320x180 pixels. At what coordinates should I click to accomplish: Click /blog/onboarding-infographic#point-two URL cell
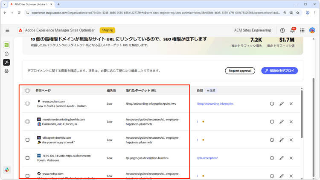[x=151, y=104]
